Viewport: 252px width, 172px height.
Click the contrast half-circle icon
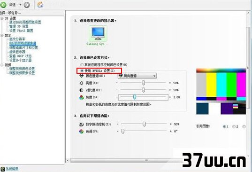[x=82, y=90]
